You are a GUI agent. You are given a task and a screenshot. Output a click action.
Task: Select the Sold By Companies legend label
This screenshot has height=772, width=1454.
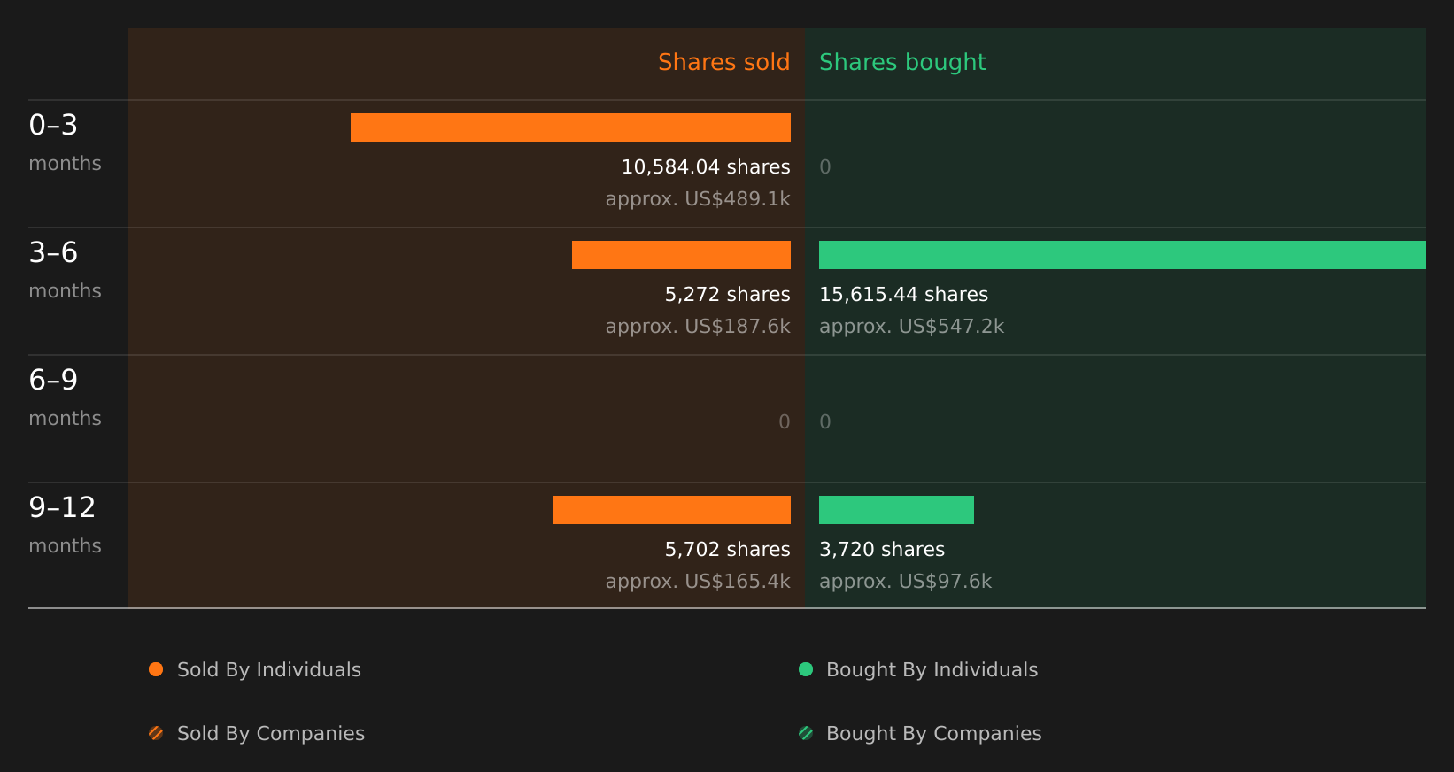pos(271,733)
